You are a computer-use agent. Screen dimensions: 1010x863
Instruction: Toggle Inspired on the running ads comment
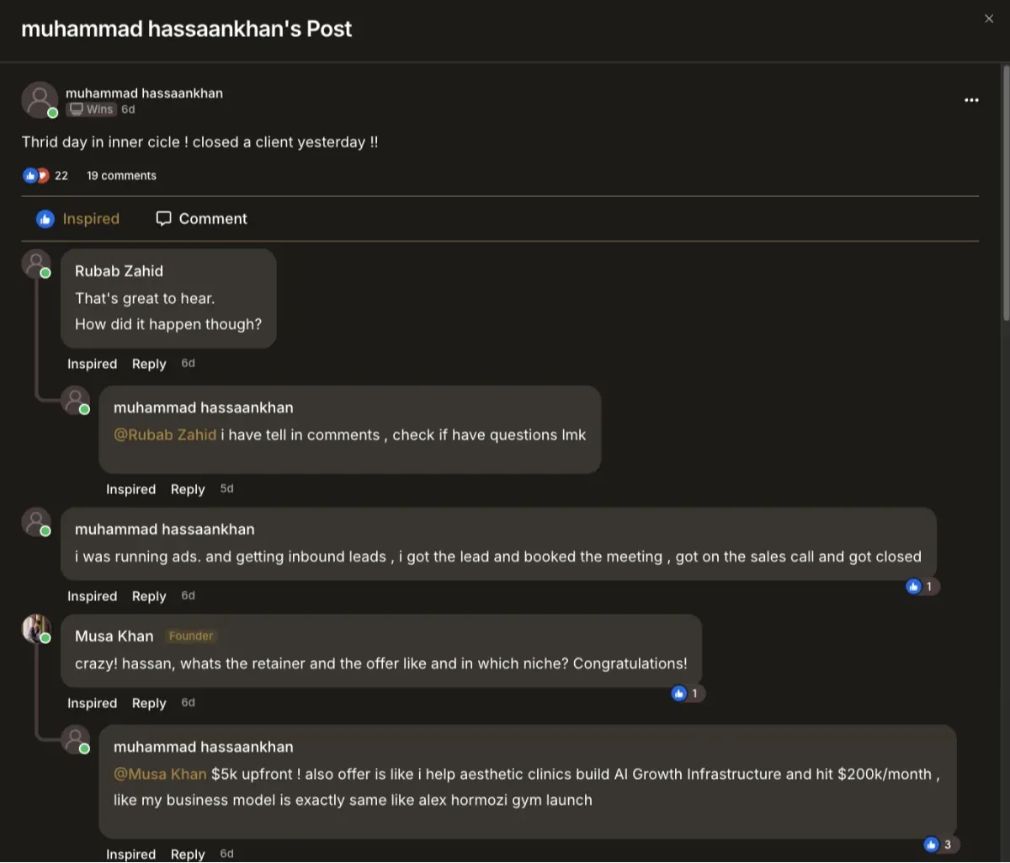coord(92,596)
